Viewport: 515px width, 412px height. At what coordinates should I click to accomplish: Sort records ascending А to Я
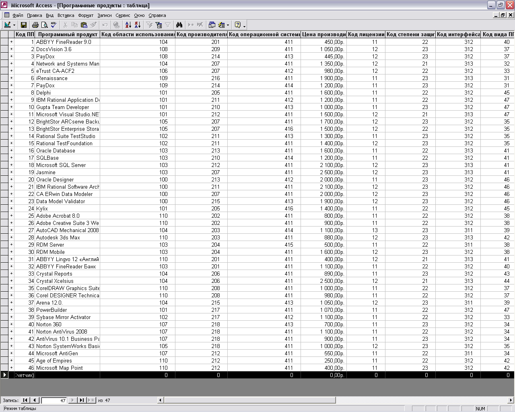pos(128,25)
